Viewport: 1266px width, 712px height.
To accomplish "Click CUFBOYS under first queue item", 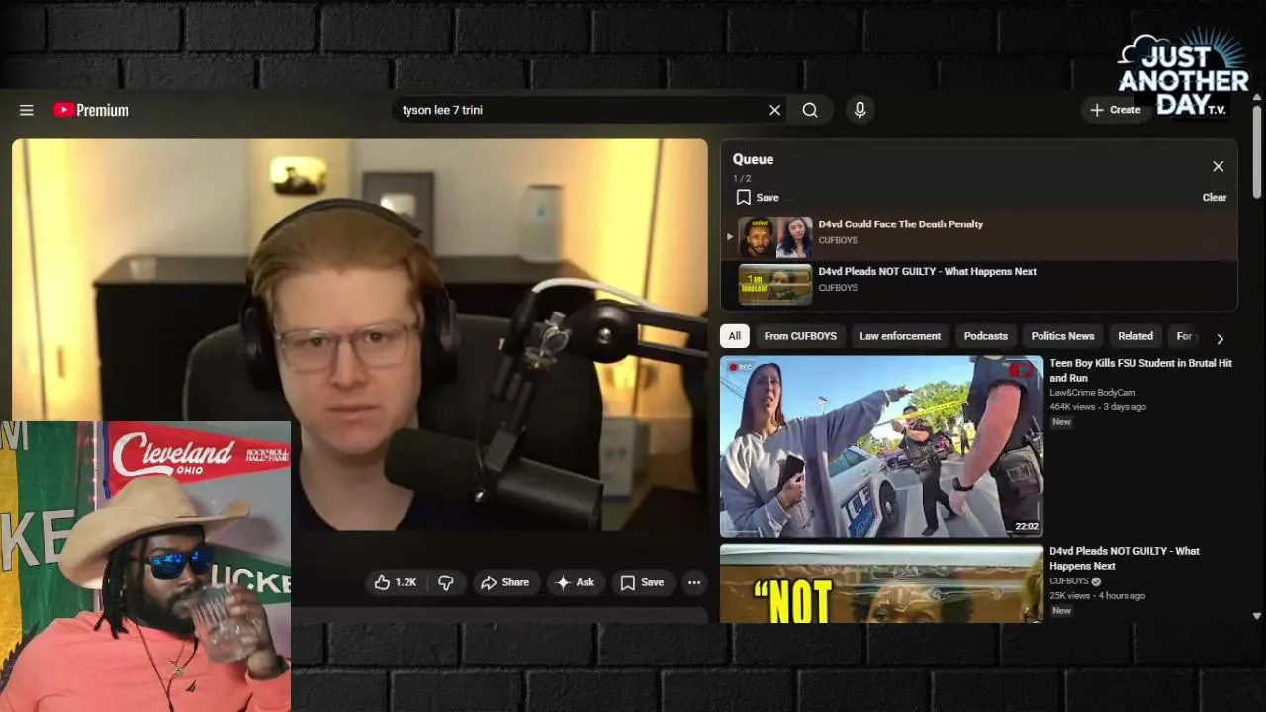I will tap(838, 240).
